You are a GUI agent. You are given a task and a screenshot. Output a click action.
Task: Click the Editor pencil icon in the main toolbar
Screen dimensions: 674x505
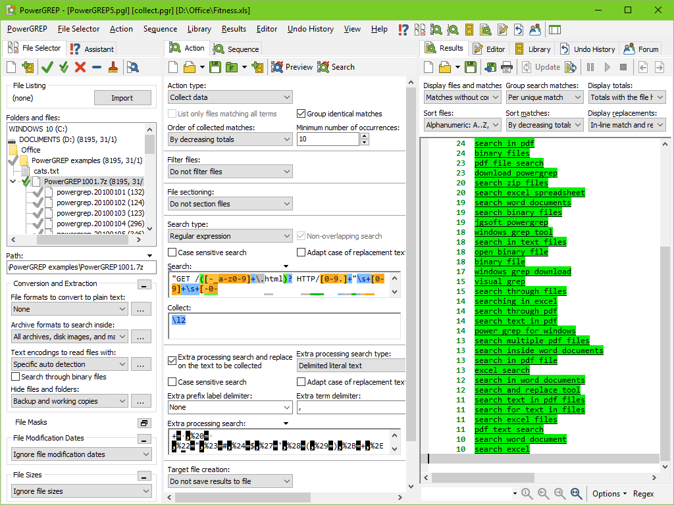pos(502,30)
